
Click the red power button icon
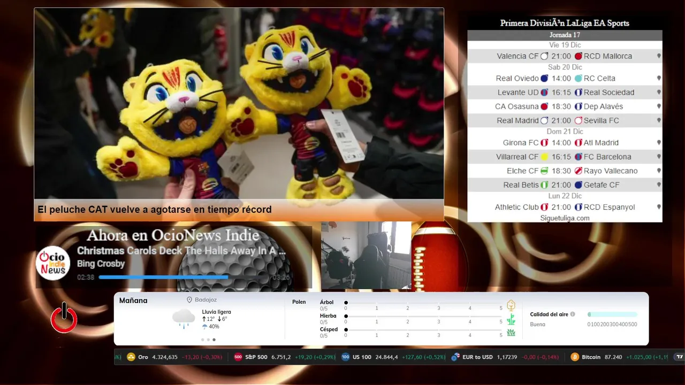click(64, 318)
